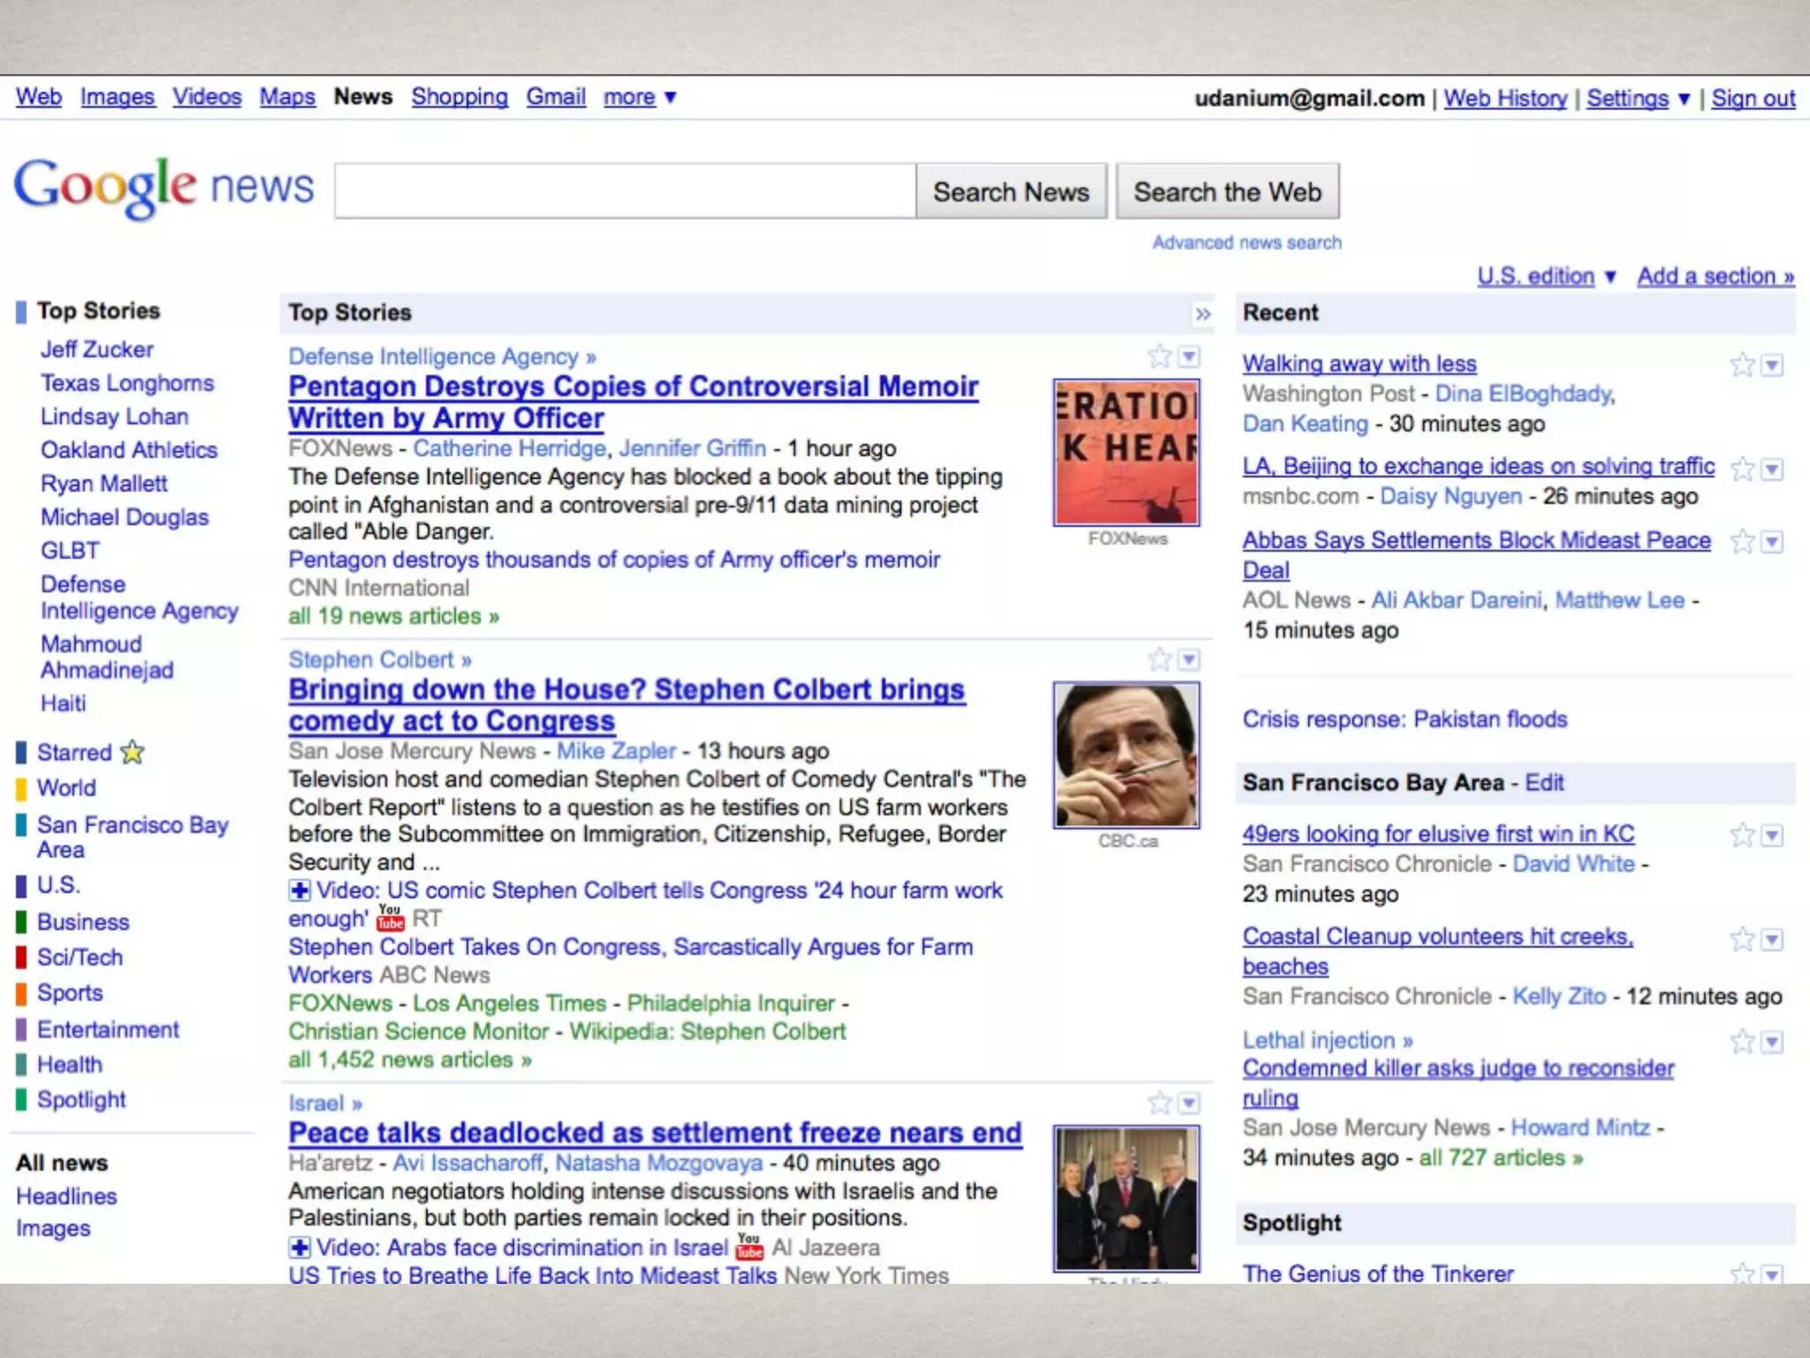This screenshot has width=1810, height=1358.
Task: Click the Google news logo
Action: click(164, 188)
